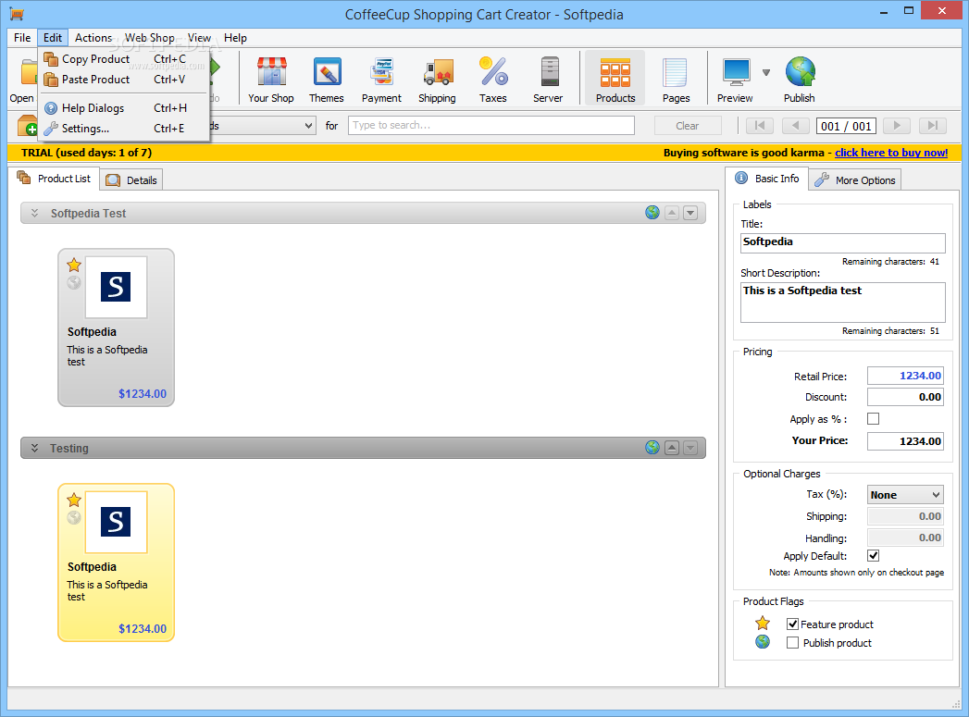This screenshot has height=717, width=969.
Task: Click the Preview monitor icon
Action: 736,73
